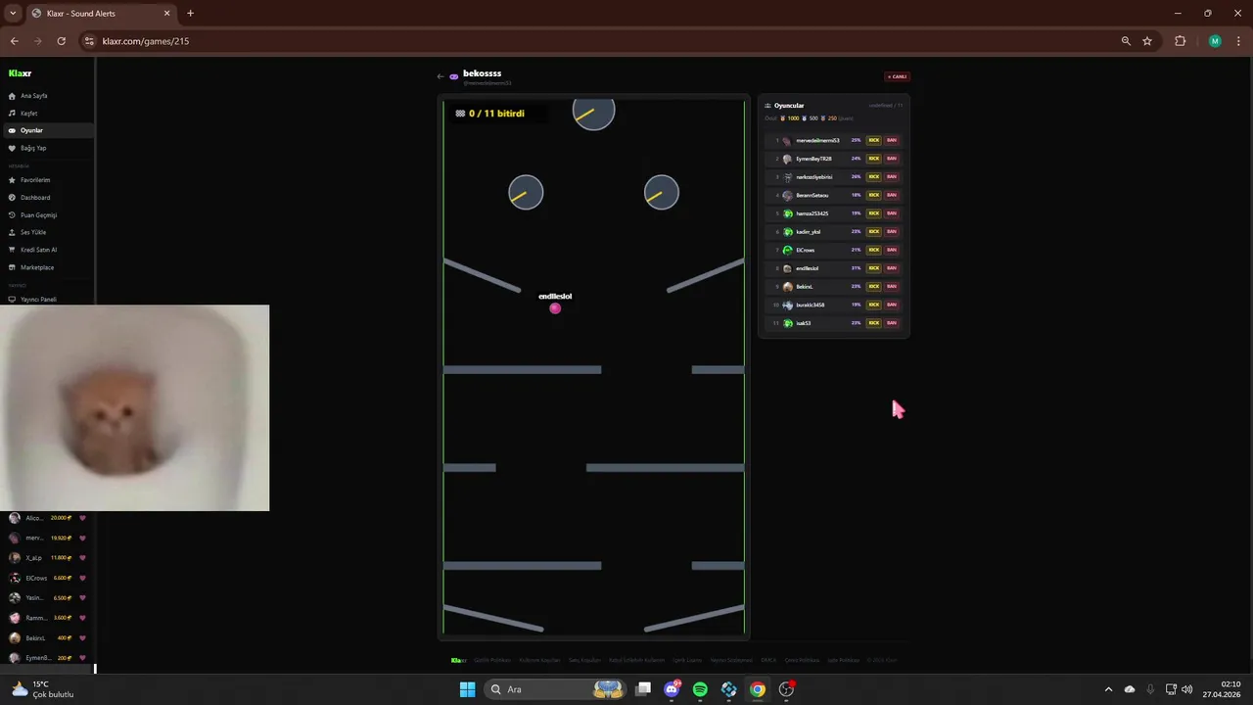Image resolution: width=1253 pixels, height=705 pixels.
Task: Open the Discord taskbar icon
Action: (672, 689)
